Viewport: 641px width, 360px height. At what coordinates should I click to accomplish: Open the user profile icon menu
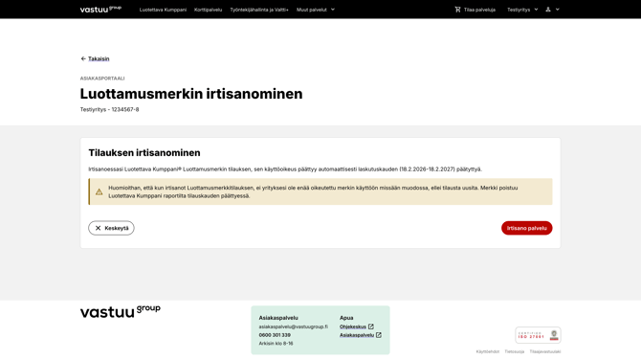tap(548, 10)
